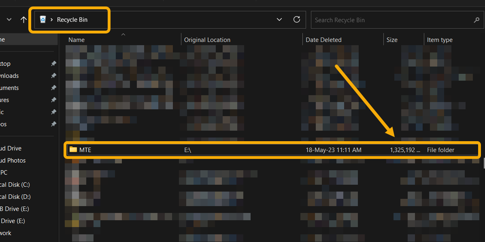
Task: Unpin Desktop from Quick Access
Action: coord(54,63)
